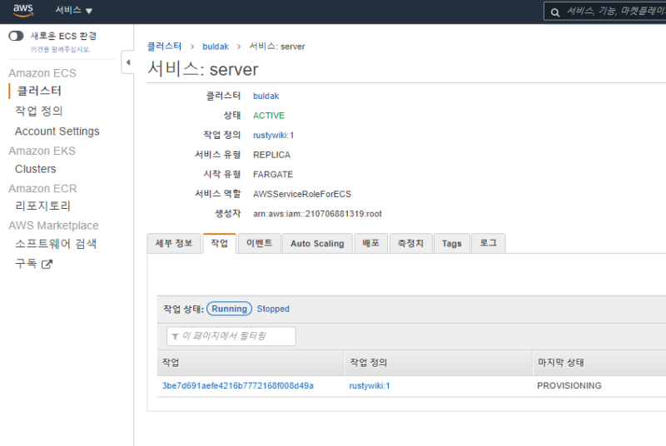Open 클러스터 in the sidebar
The image size is (666, 446).
39,91
